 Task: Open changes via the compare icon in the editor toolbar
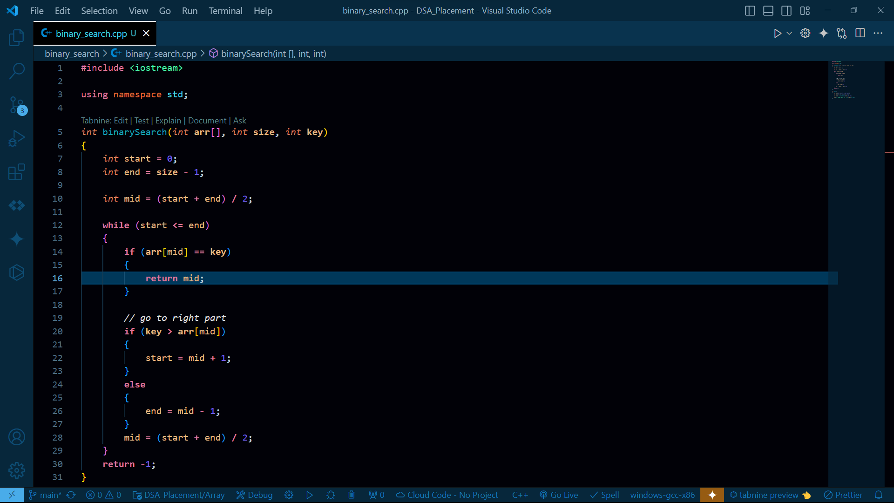(x=842, y=33)
